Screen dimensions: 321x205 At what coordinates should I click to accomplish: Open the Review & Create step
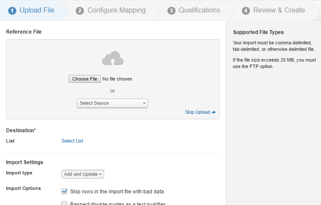click(x=279, y=10)
